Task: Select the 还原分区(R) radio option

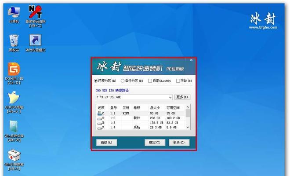Action: point(105,81)
